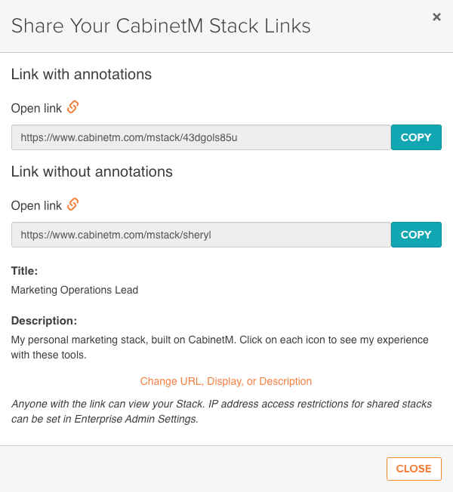Click the chain icon under Link with annotations
Viewport: 453px width, 492px height.
tap(72, 107)
